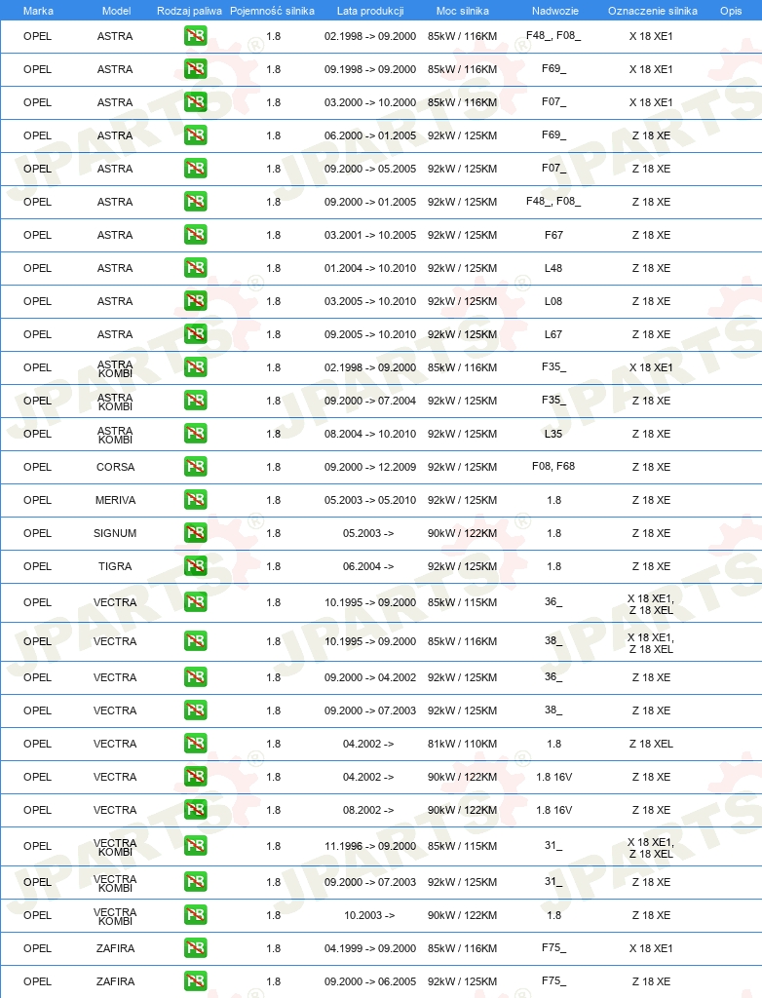Click fuel icon in ZAFIRA 04.1999 row
Viewport: 762px width, 998px height.
click(196, 948)
